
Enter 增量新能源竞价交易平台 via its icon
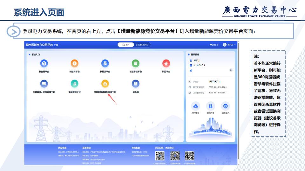105,84
